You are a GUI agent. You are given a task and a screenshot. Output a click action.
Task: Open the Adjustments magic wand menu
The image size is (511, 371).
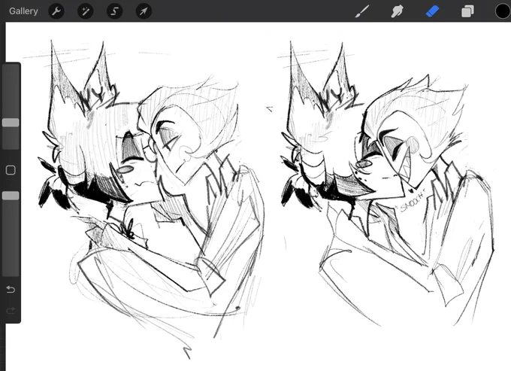[x=86, y=11]
